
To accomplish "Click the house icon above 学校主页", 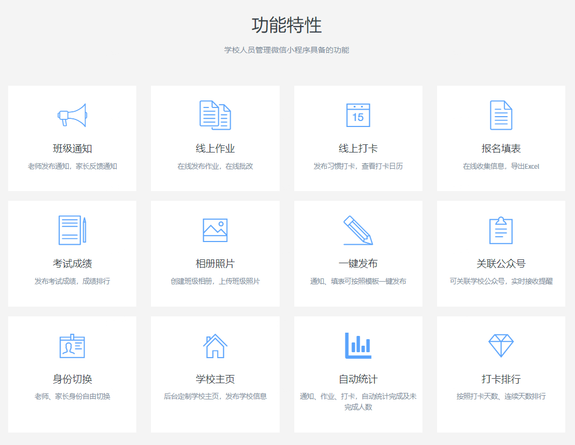I will coord(215,346).
